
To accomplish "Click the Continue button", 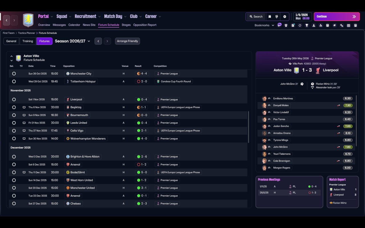I will click(336, 17).
